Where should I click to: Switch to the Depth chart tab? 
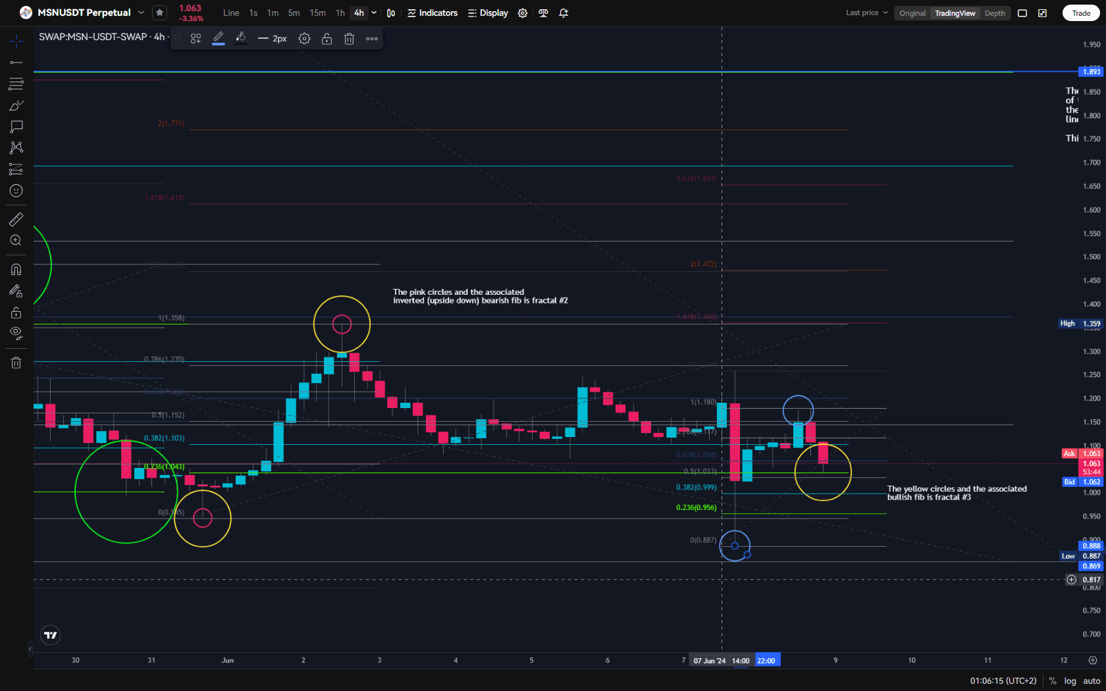click(x=995, y=13)
